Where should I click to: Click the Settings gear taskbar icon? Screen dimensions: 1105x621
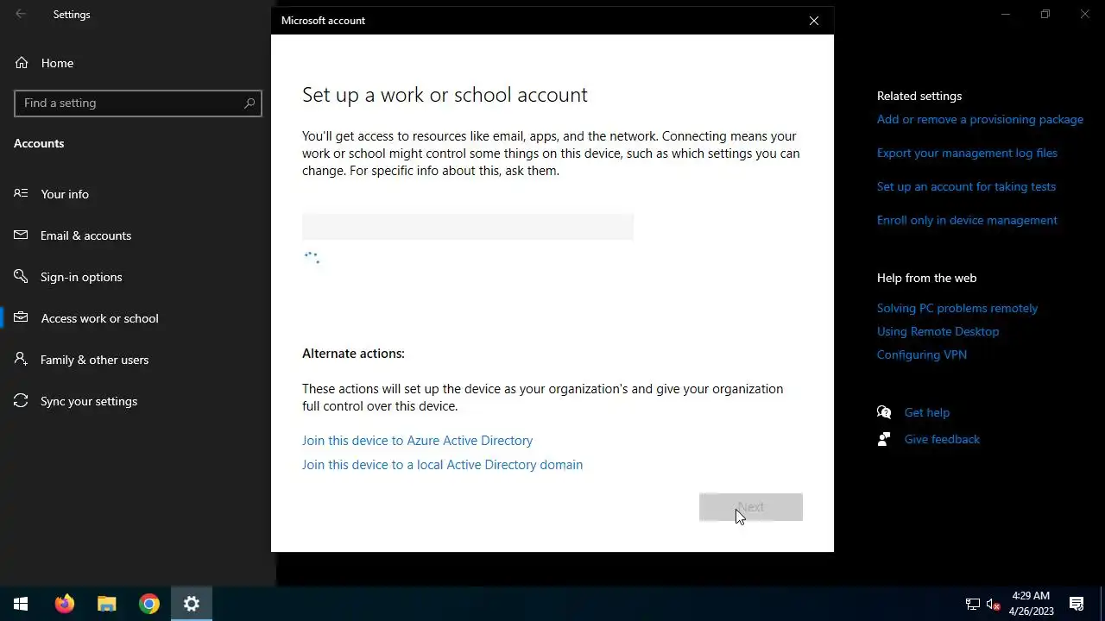click(192, 604)
